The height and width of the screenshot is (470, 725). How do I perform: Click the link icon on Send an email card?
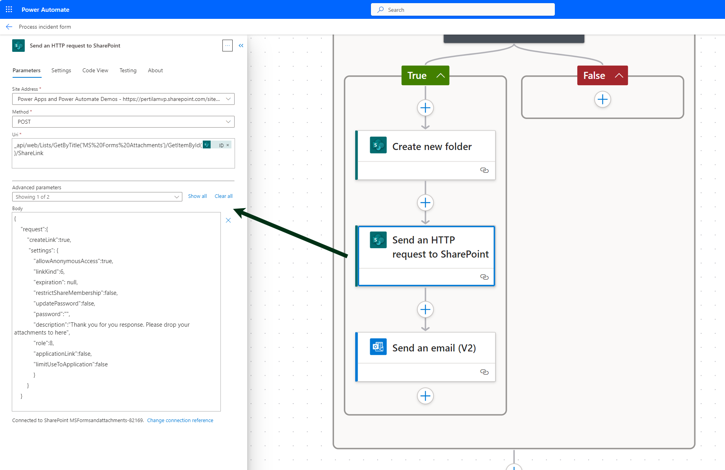tap(484, 372)
